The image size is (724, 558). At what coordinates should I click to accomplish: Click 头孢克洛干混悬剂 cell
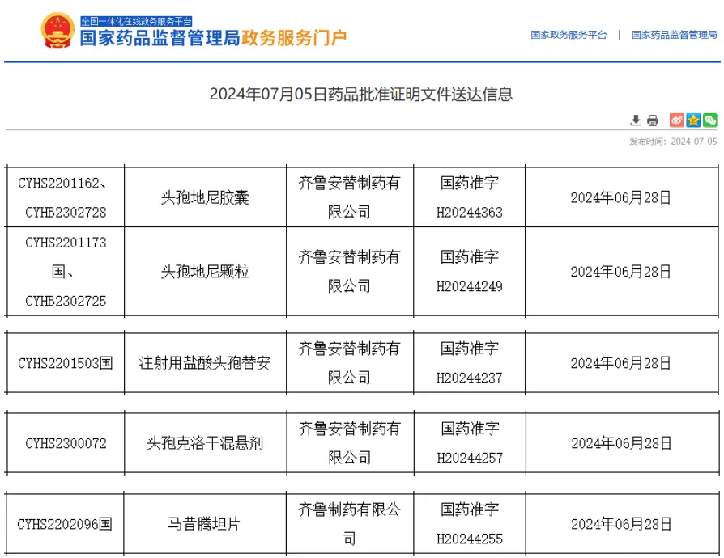tap(205, 443)
